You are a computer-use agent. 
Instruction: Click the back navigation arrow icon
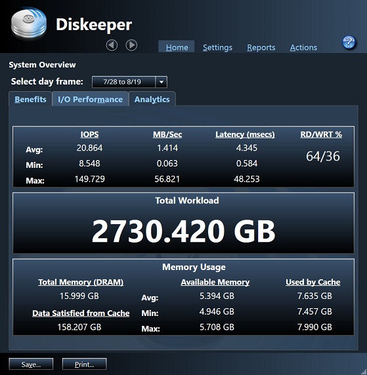tap(112, 45)
